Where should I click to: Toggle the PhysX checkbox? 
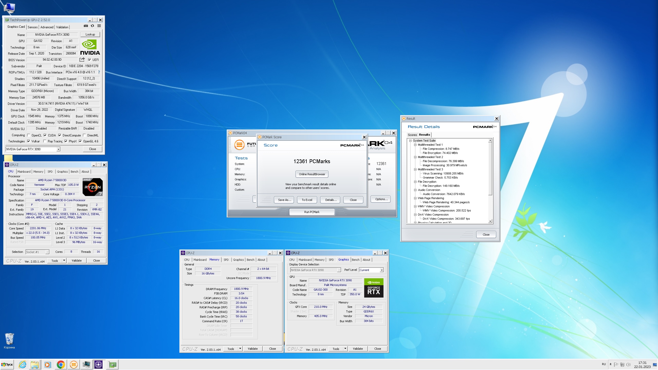(x=66, y=141)
